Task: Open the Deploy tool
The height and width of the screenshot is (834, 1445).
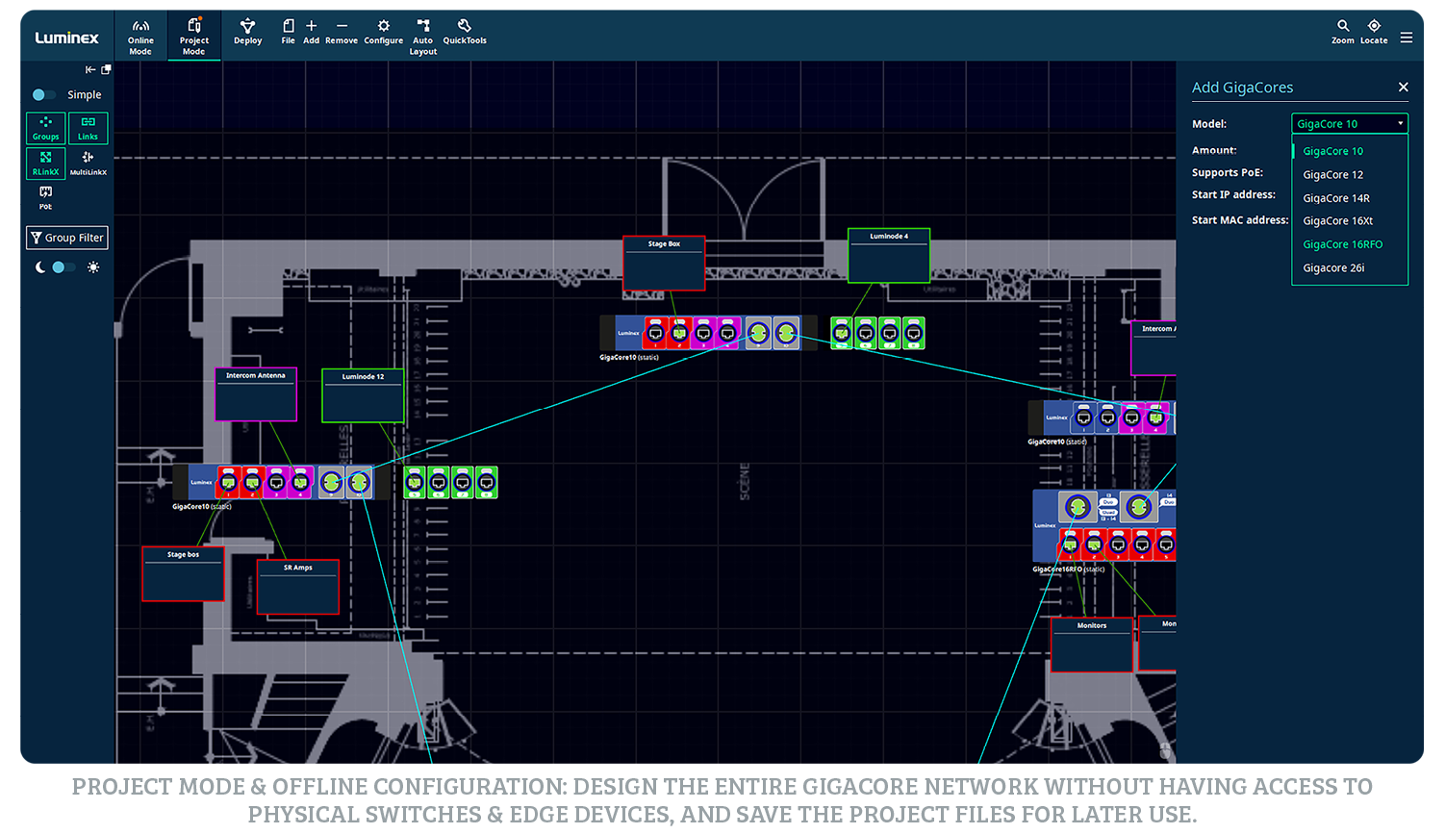Action: (247, 32)
